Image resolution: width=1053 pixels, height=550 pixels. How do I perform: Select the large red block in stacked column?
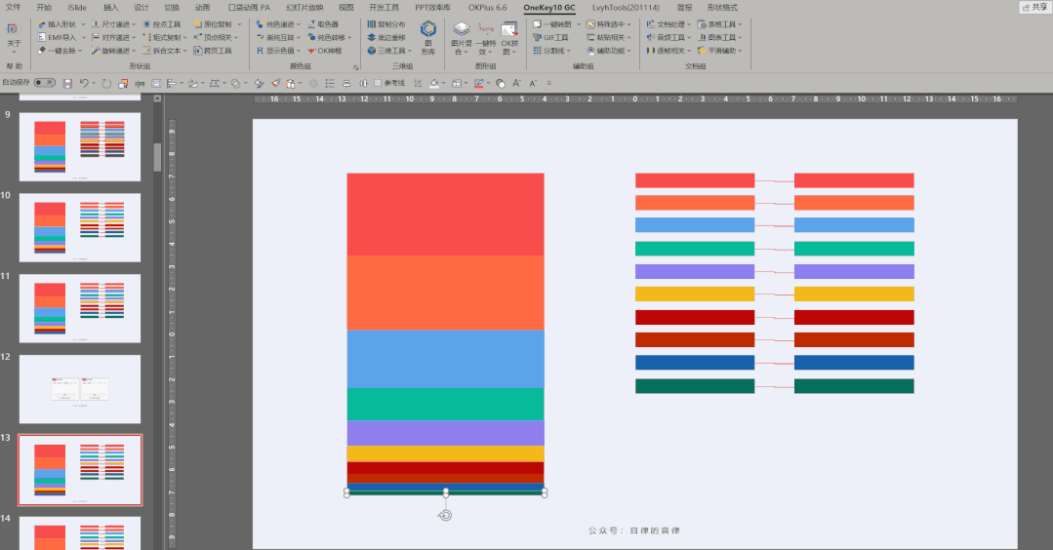click(445, 214)
